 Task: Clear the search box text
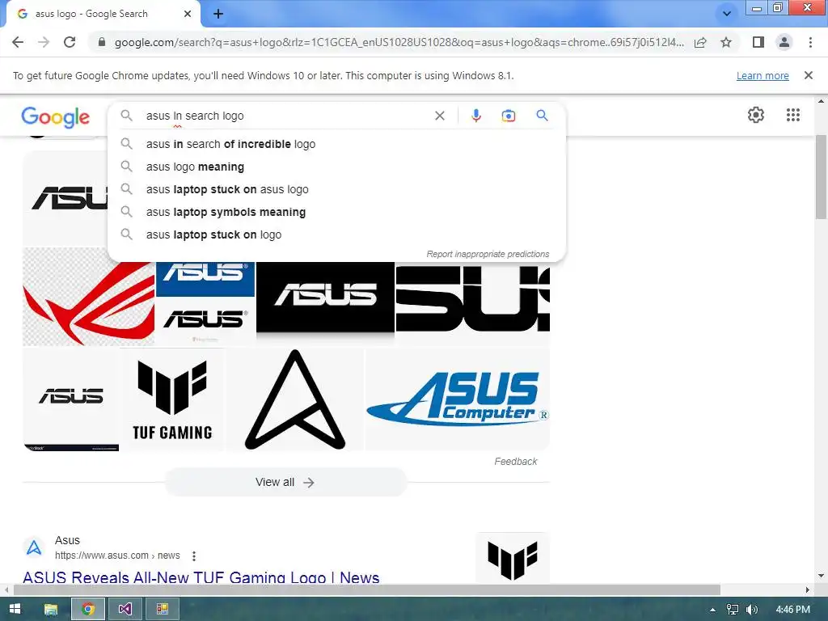(x=439, y=116)
